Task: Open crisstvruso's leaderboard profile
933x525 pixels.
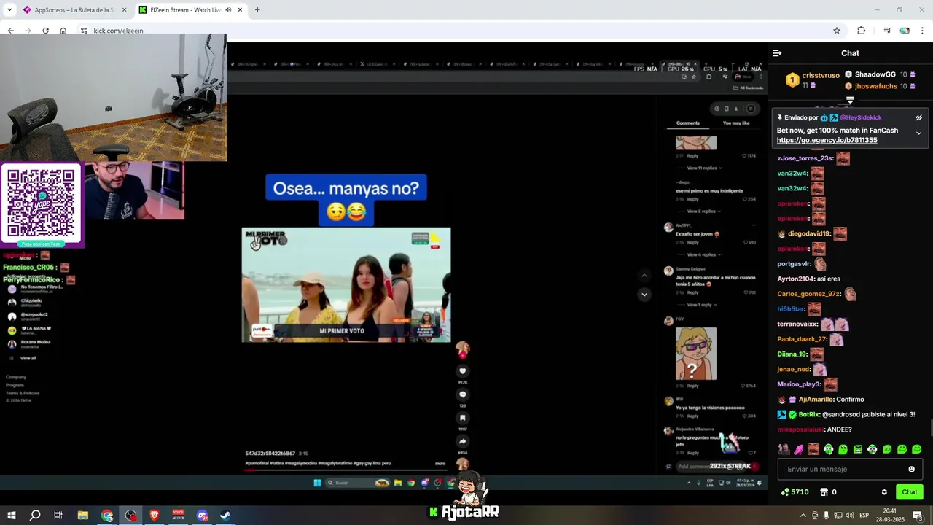Action: click(x=821, y=75)
